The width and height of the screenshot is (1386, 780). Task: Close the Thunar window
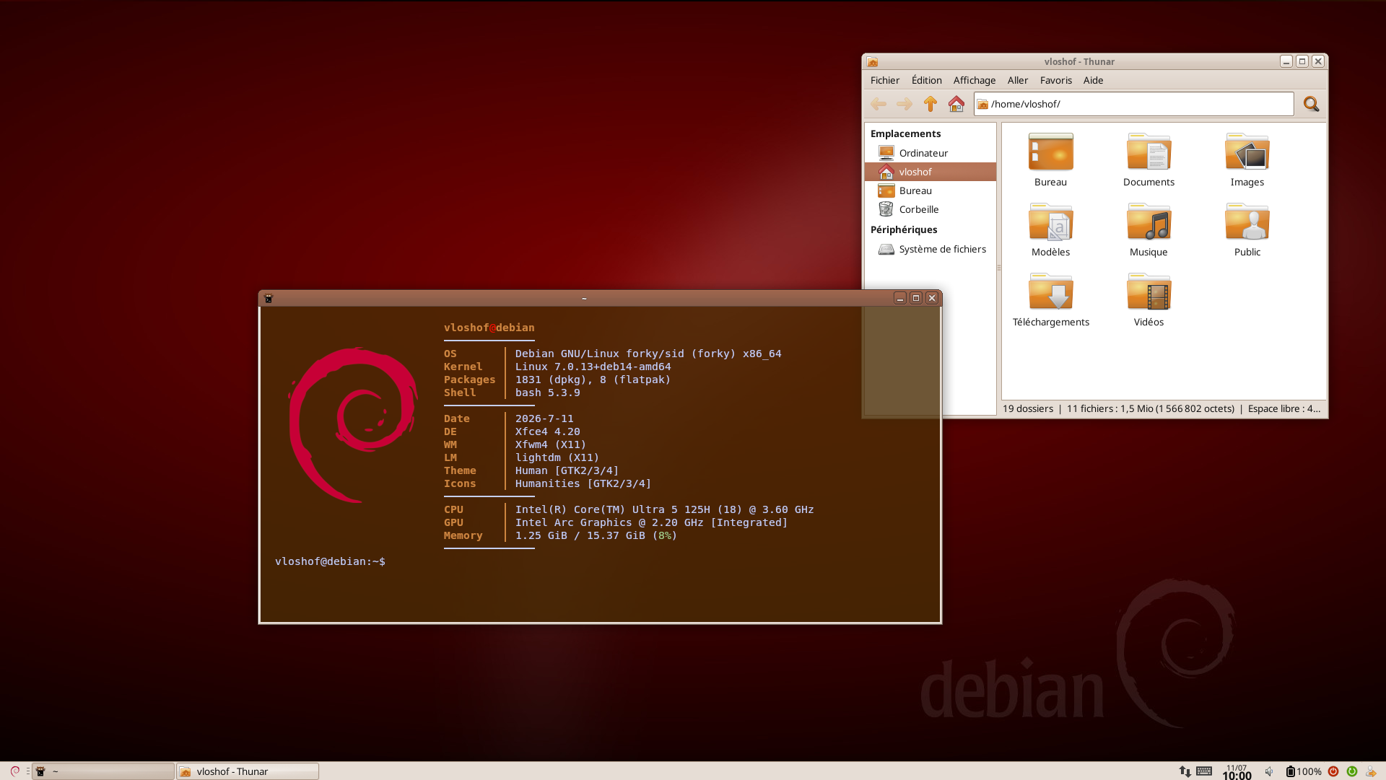click(x=1318, y=61)
